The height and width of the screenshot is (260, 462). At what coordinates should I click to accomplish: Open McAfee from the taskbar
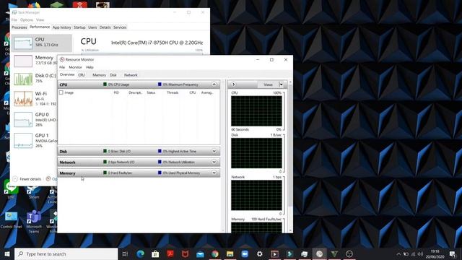pyautogui.click(x=185, y=253)
